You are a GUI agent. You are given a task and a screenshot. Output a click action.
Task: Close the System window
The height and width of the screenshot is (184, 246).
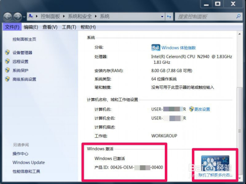pos(233,4)
